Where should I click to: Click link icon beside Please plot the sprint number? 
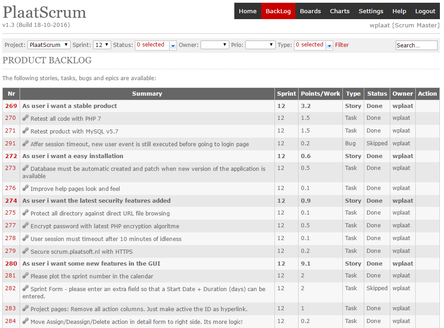click(26, 275)
